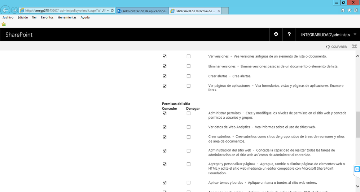360x192 pixels.
Task: Click the favorites bar add star icon
Action: coord(4,24)
